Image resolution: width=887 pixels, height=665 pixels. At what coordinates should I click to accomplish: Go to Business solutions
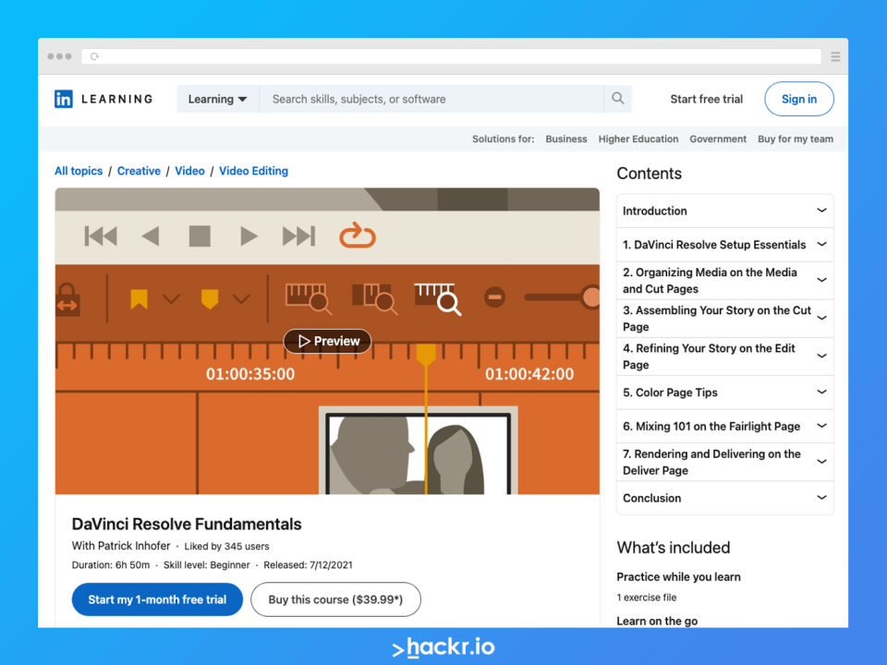566,139
